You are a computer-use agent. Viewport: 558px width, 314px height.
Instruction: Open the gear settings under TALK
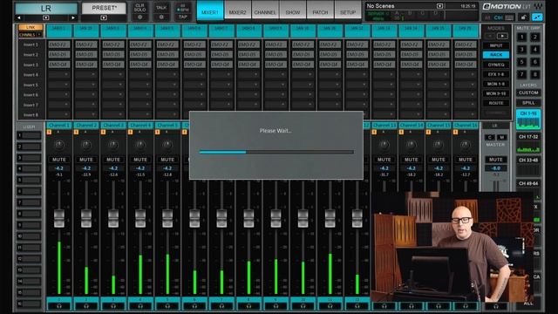[161, 17]
